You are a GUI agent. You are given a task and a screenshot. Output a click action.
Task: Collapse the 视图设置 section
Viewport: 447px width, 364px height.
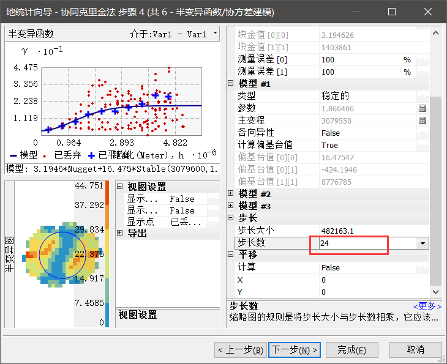120,187
